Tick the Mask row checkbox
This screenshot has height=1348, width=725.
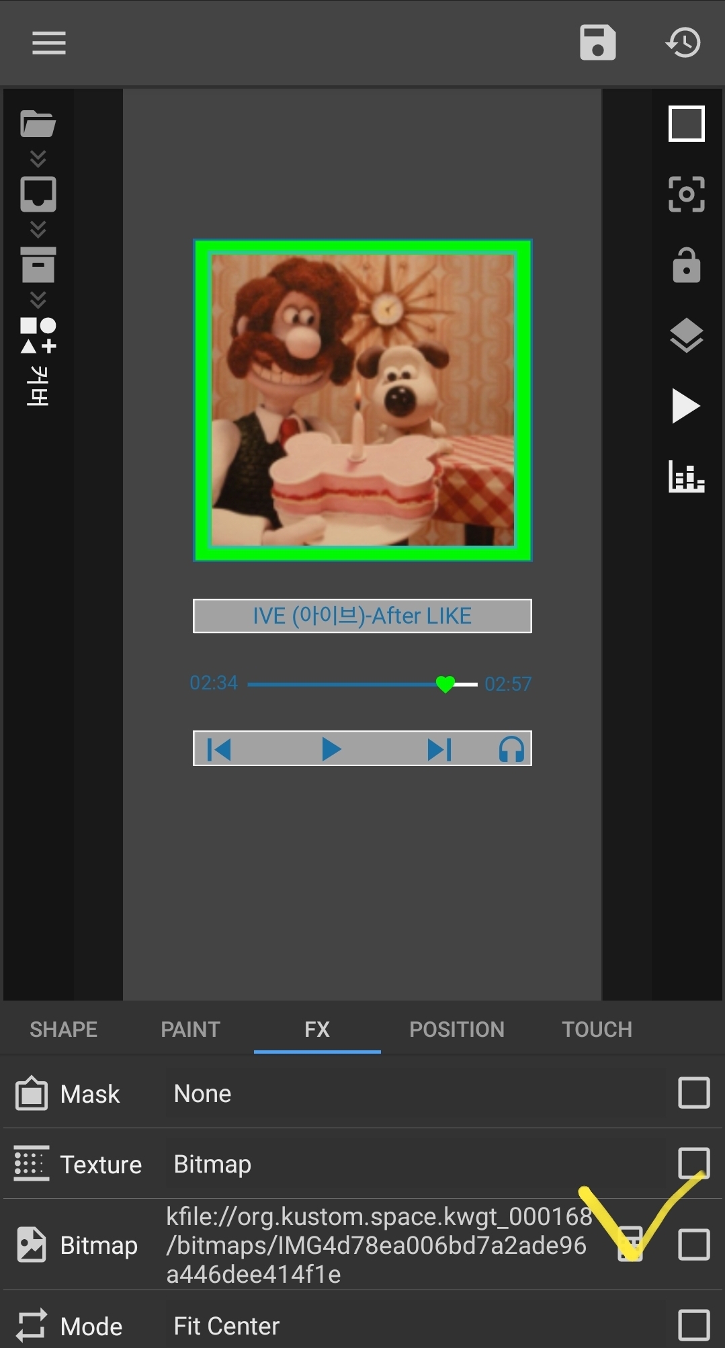[x=694, y=1093]
